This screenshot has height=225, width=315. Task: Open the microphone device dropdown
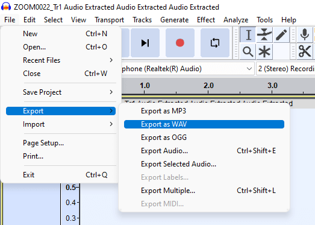pos(187,69)
